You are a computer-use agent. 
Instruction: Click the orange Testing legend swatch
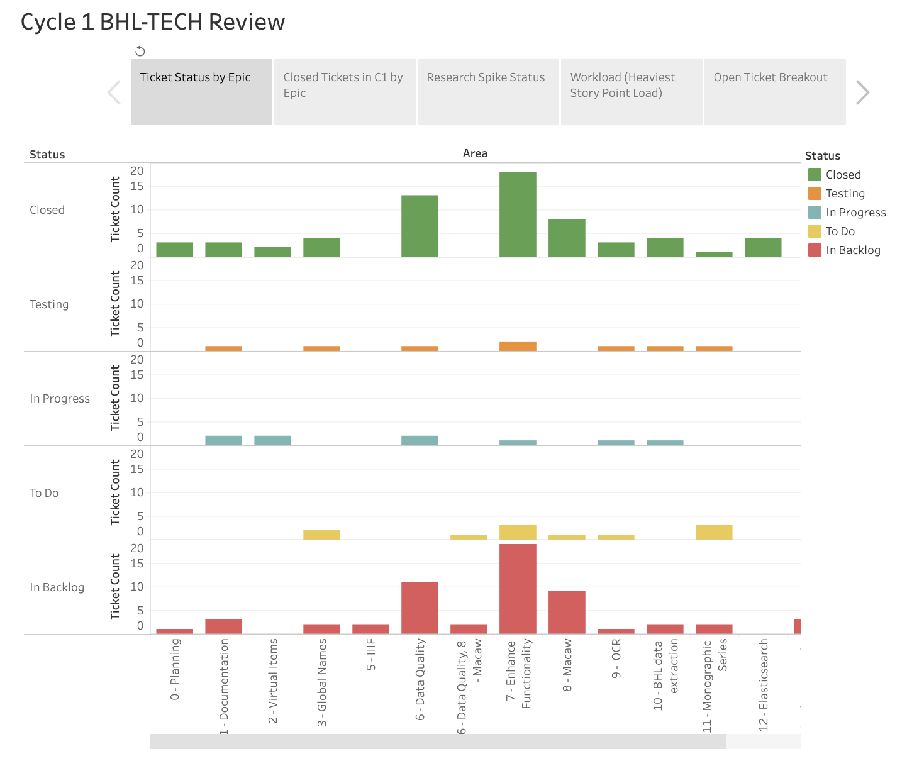[x=815, y=194]
